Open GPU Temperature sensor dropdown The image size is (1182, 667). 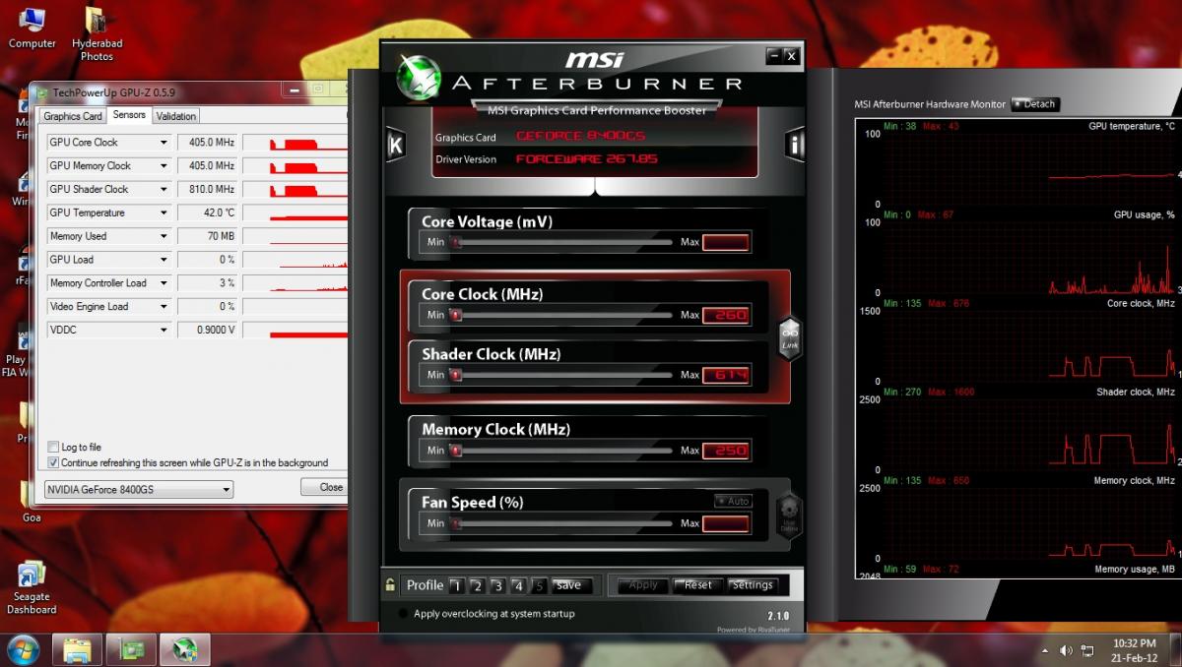(164, 213)
